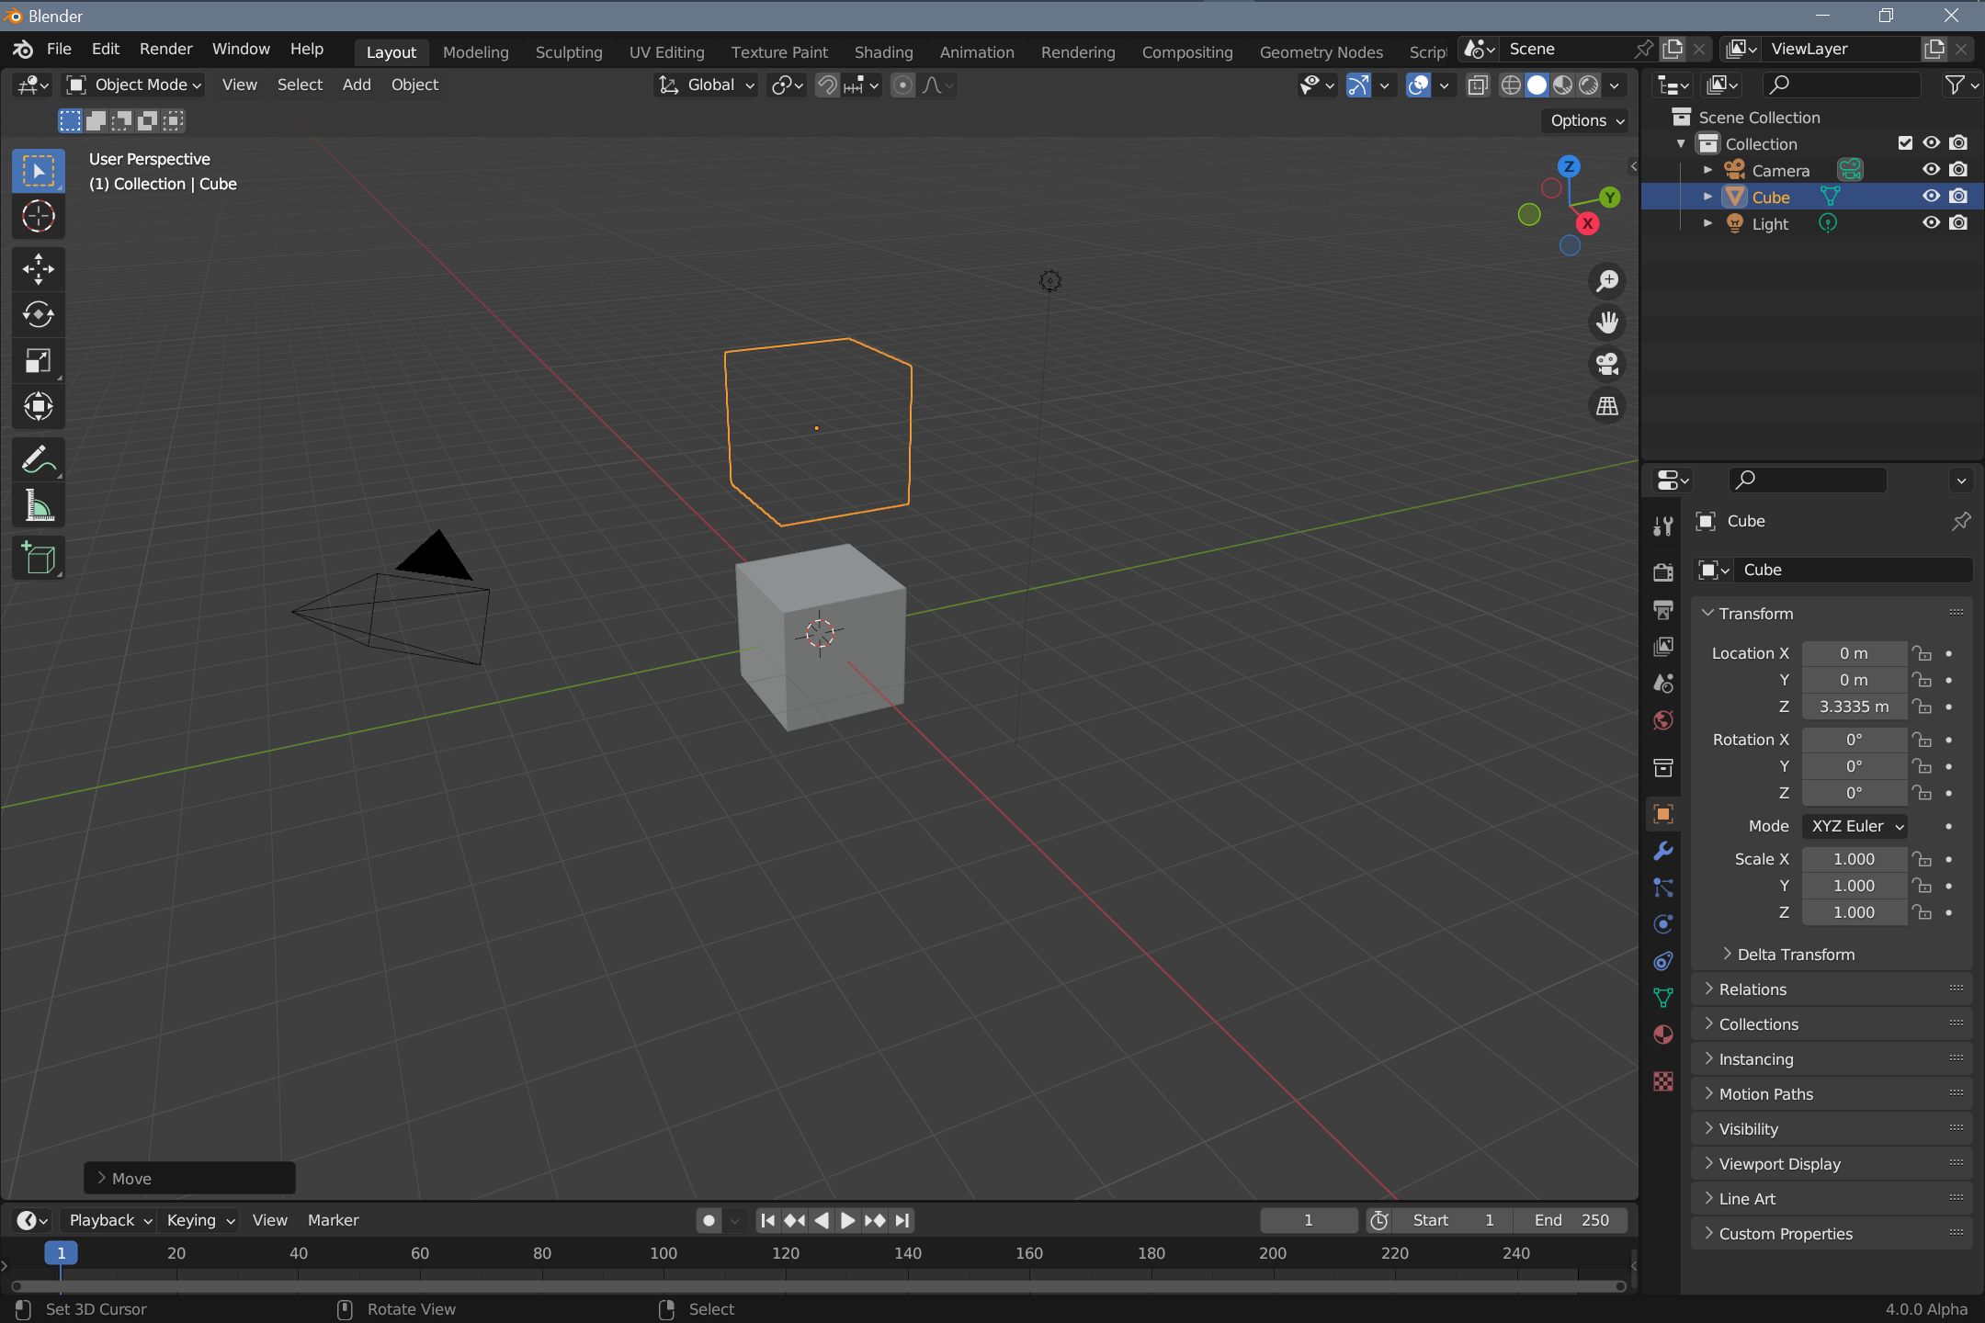
Task: Expand Cube in outliner tree
Action: pos(1707,197)
